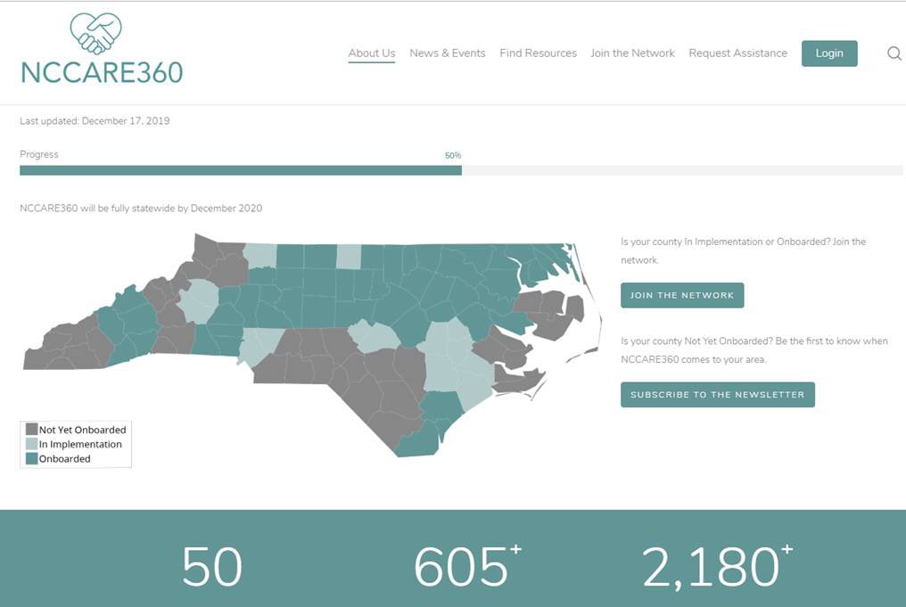Image resolution: width=906 pixels, height=607 pixels.
Task: Click the In Implementation legend swatch
Action: click(32, 444)
